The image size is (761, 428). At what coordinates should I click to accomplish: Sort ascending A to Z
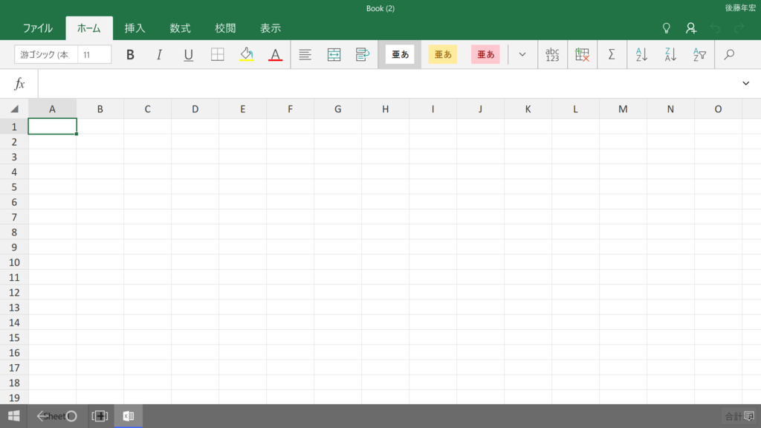click(641, 54)
